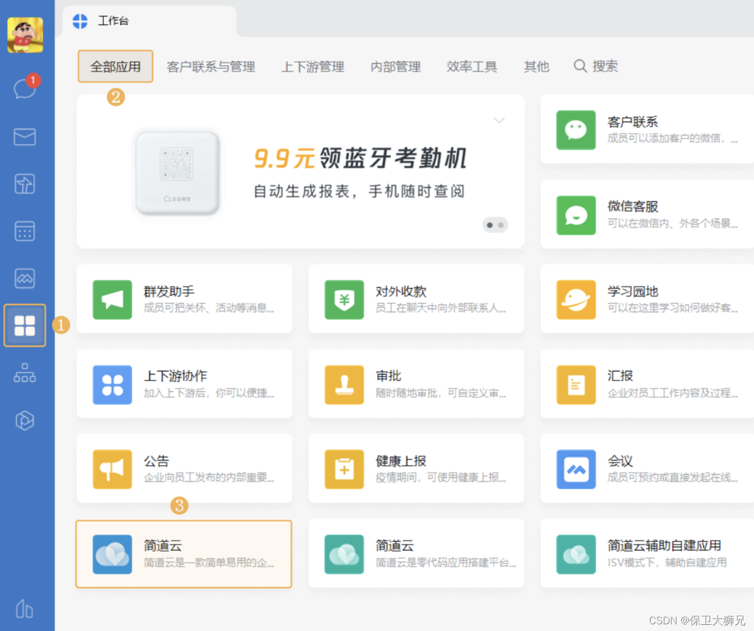
Task: Switch to 效率工具 tab
Action: (472, 67)
